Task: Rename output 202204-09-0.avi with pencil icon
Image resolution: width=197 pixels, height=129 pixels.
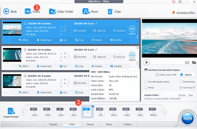Action: pyautogui.click(x=96, y=24)
